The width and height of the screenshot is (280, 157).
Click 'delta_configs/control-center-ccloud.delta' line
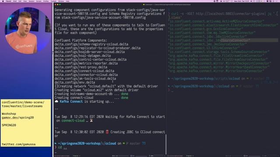(91, 59)
